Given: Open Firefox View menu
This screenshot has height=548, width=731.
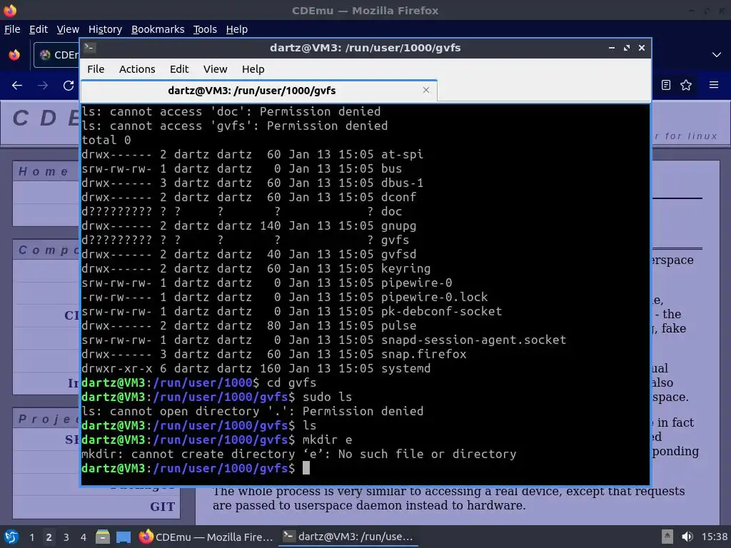Looking at the screenshot, I should pos(68,29).
